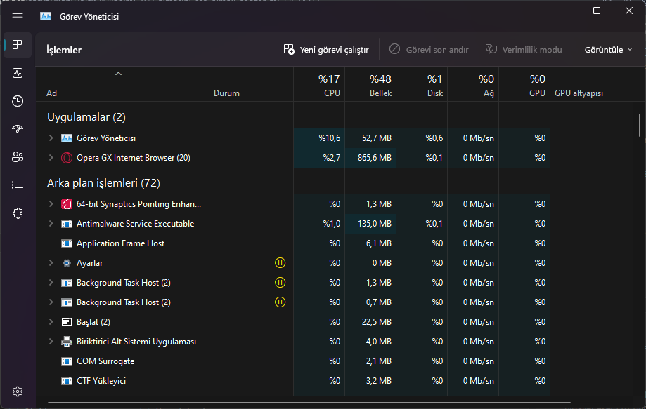The width and height of the screenshot is (646, 409).
Task: Maximize the Görev Yöneticisi window
Action: tap(597, 11)
